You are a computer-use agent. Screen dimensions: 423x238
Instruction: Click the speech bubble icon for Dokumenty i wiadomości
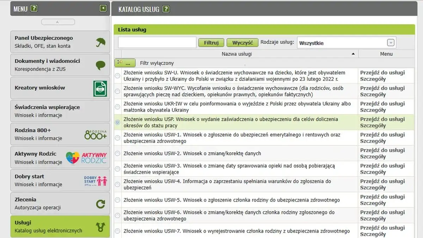click(100, 65)
